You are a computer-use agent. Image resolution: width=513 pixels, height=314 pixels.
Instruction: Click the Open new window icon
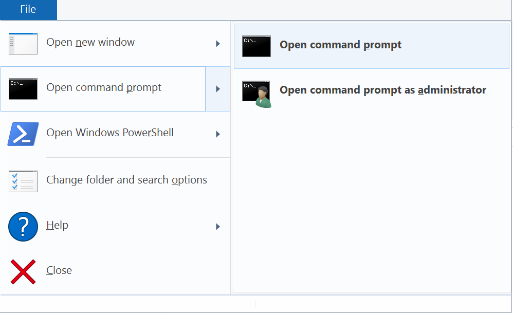coord(23,43)
